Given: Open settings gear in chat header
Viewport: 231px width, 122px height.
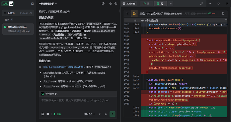Looking at the screenshot, I should pyautogui.click(x=110, y=4).
